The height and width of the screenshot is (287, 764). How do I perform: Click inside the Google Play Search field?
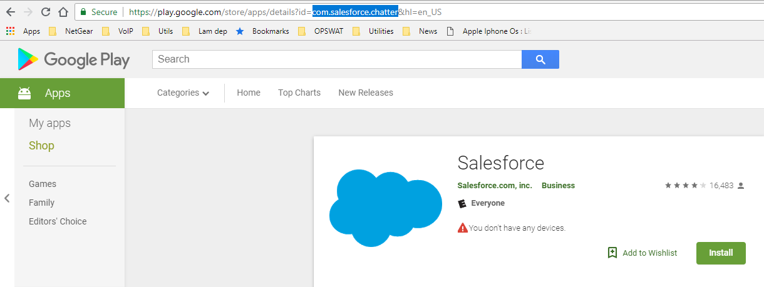(x=337, y=59)
